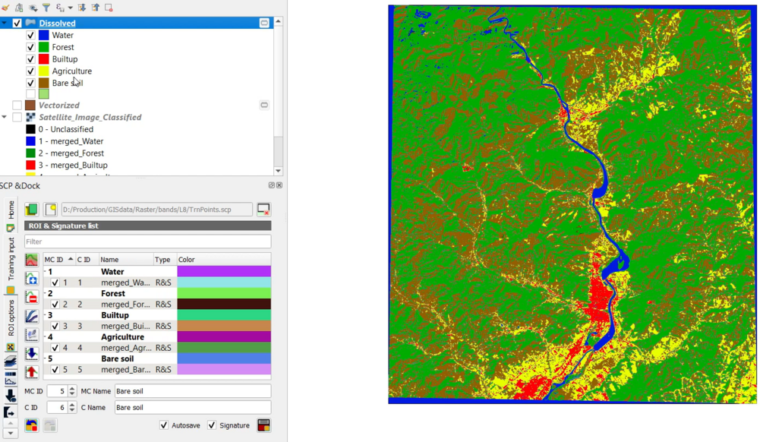Select the '1 - merged_Water' legend entry

coord(71,141)
